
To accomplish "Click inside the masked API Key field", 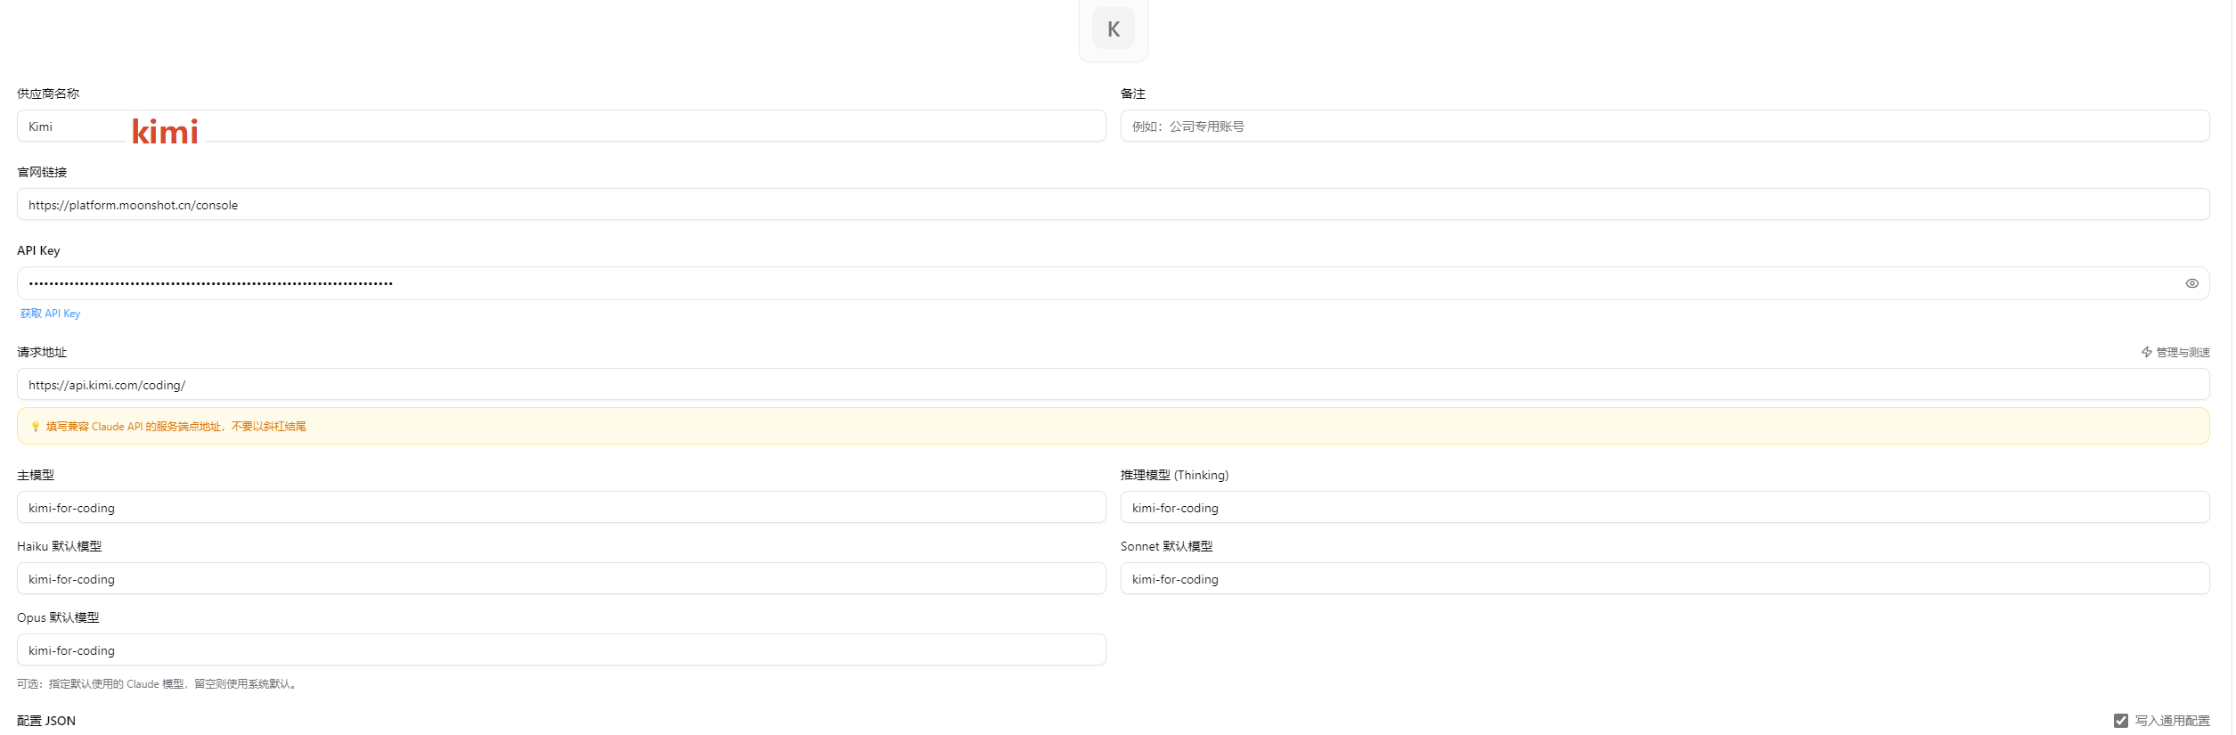I will tap(1113, 283).
